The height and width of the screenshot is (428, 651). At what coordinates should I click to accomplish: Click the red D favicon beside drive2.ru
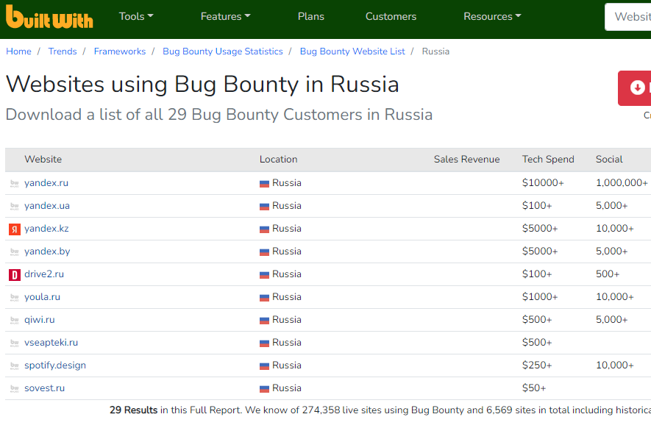click(x=15, y=275)
